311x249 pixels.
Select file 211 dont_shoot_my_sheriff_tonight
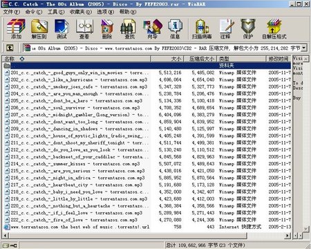79,142
